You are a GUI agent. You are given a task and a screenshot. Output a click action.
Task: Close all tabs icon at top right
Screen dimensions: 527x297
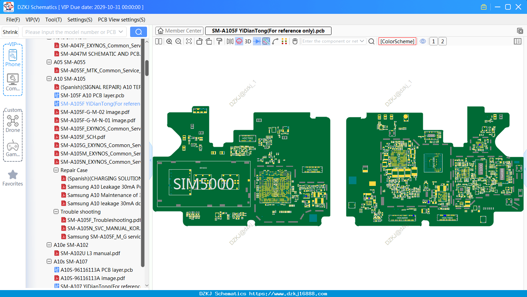[x=520, y=31]
